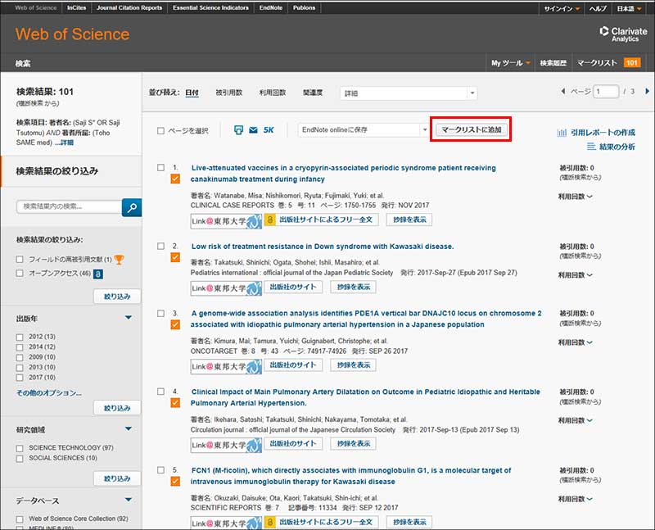Unmark the orange marked-list check for result 1
The width and height of the screenshot is (655, 530).
pos(175,179)
